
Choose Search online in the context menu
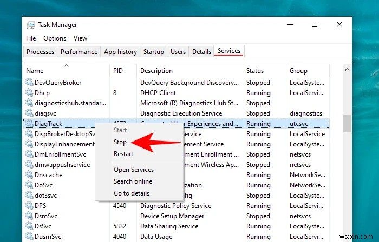pyautogui.click(x=133, y=181)
